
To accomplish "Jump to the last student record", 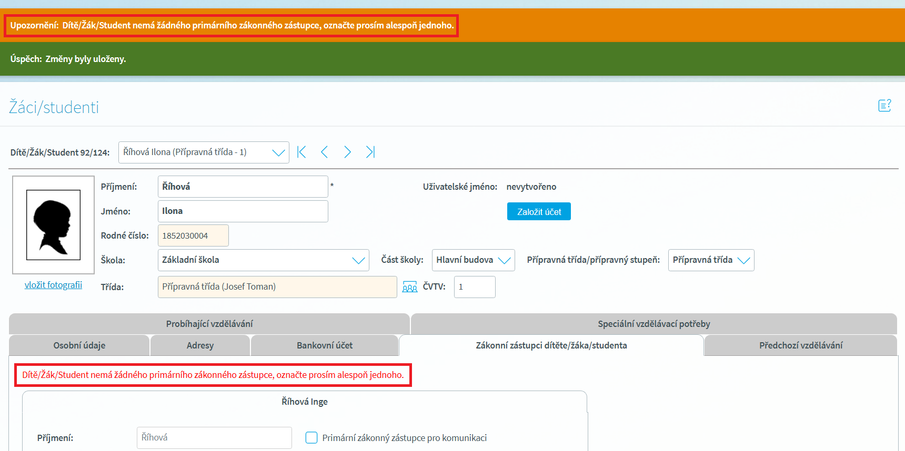I will pos(370,152).
